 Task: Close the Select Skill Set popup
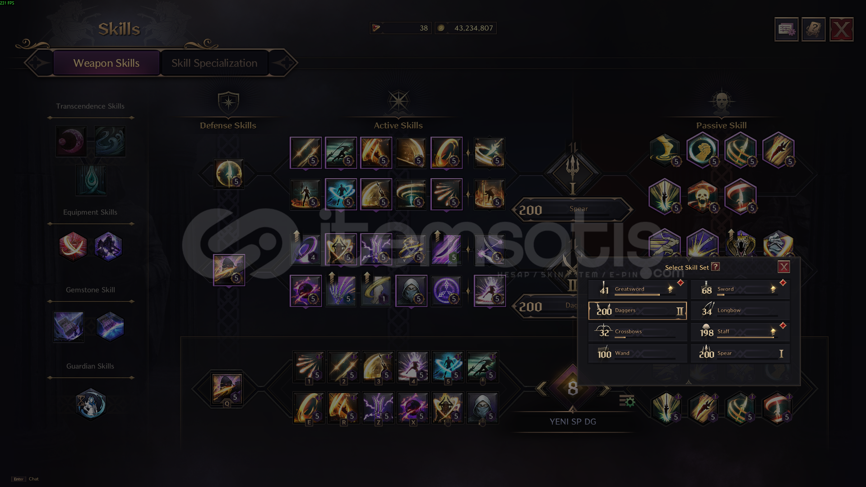pos(784,267)
